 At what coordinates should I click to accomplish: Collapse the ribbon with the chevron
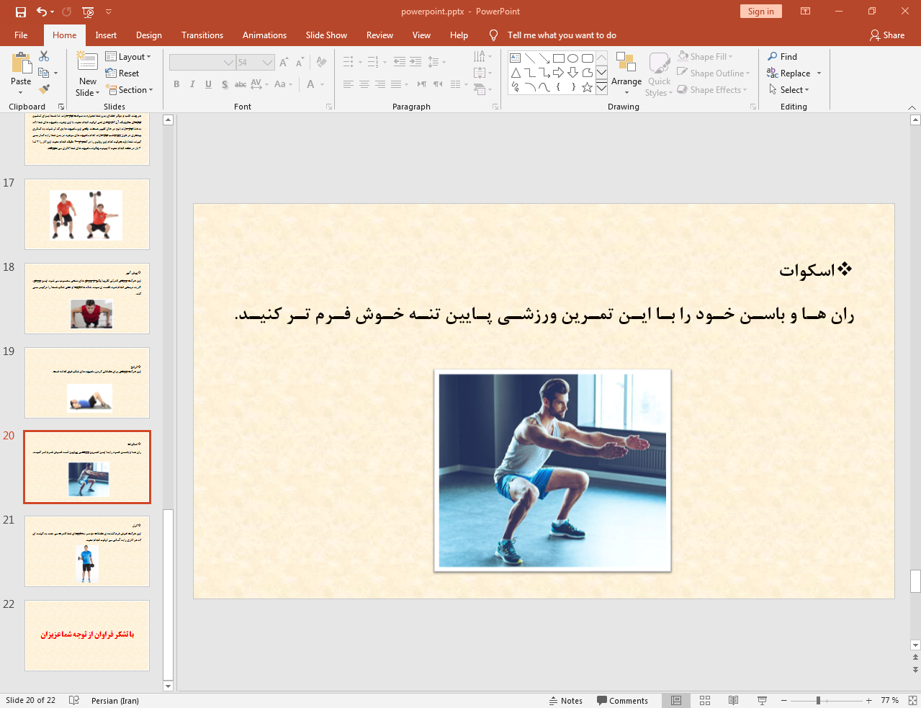pyautogui.click(x=912, y=107)
